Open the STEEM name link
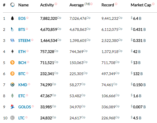The image size is (157, 123). pyautogui.click(x=24, y=41)
